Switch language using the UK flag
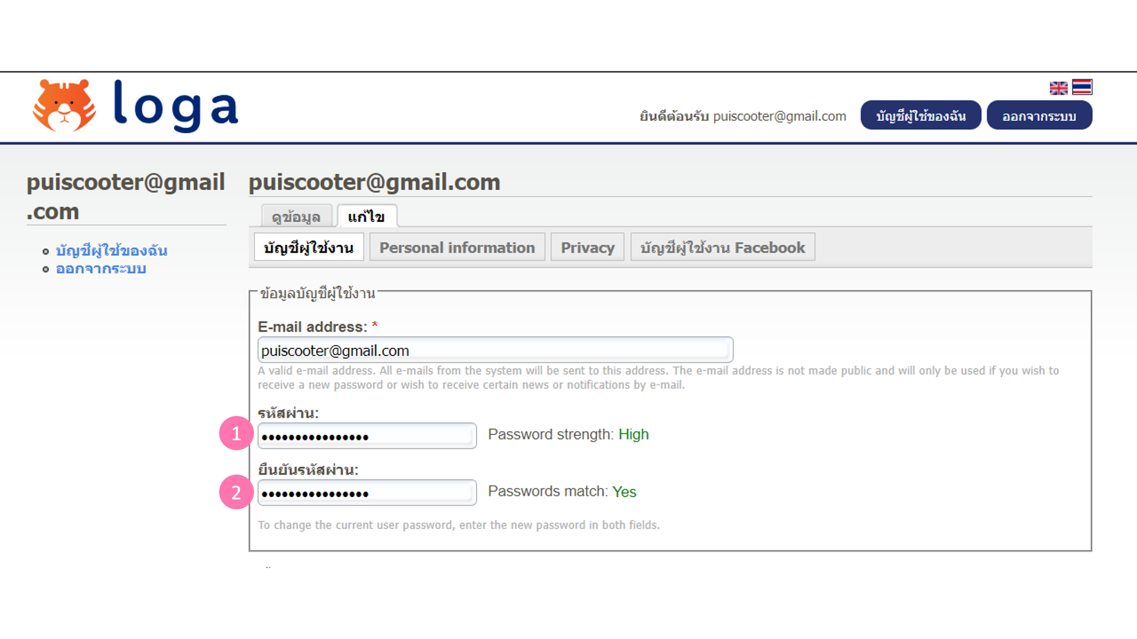 1058,88
